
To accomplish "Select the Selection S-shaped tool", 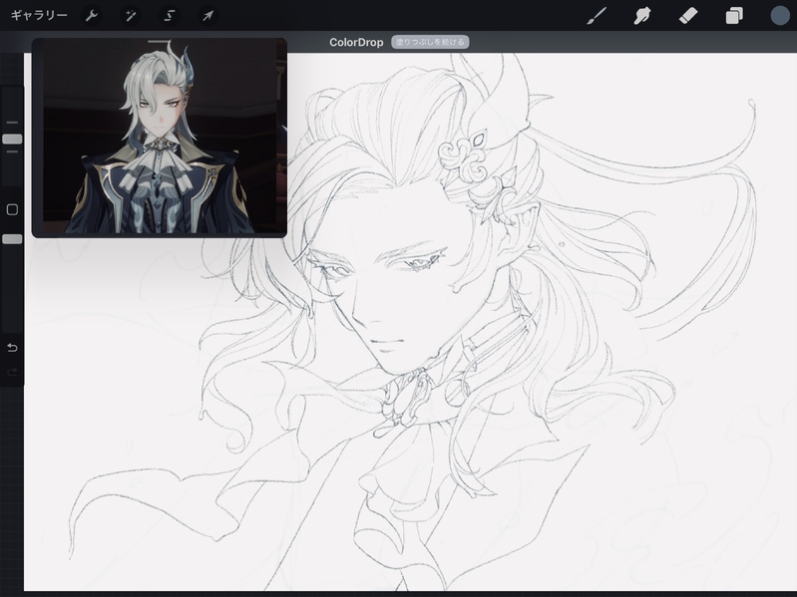I will [170, 16].
